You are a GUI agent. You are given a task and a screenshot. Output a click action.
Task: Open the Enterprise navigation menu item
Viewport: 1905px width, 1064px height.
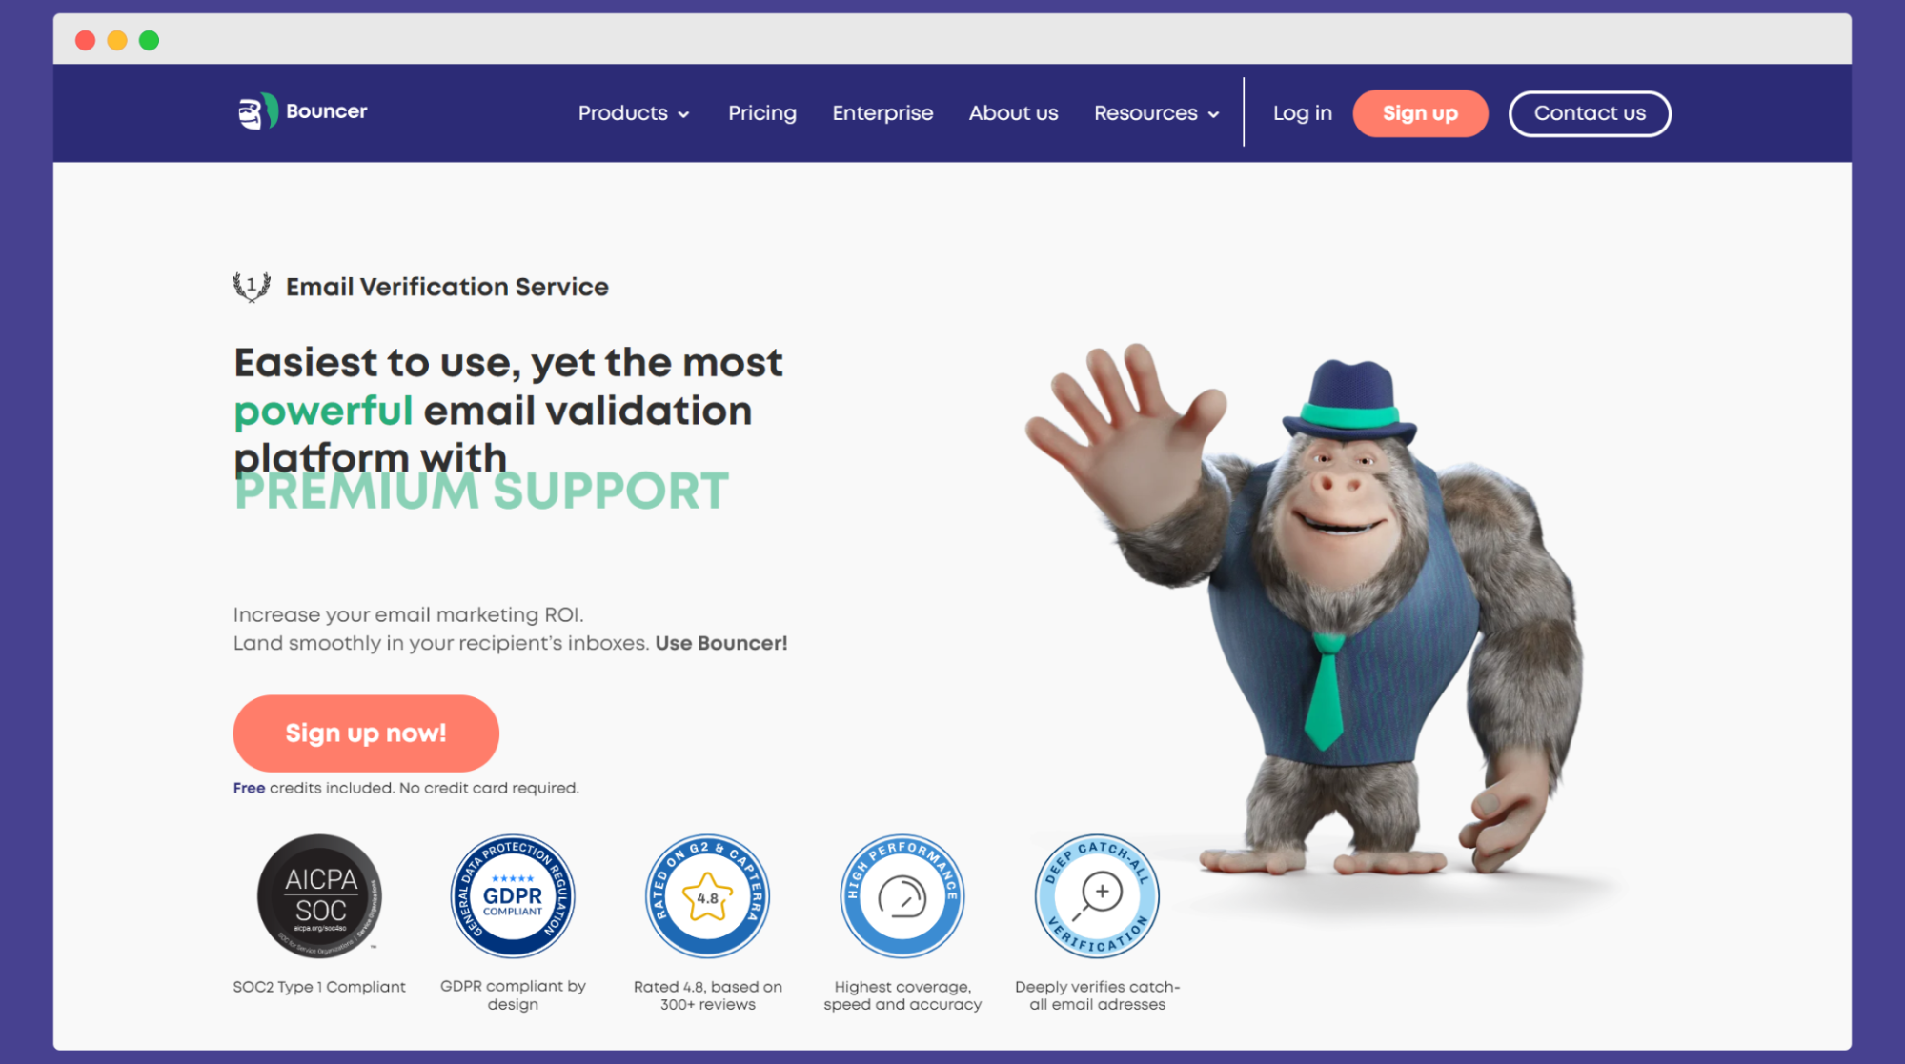pos(883,112)
